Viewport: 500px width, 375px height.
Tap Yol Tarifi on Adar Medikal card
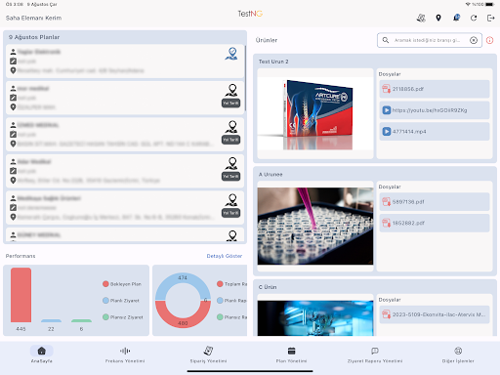pos(231,176)
